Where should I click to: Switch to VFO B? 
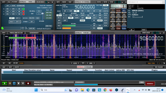[59, 18]
